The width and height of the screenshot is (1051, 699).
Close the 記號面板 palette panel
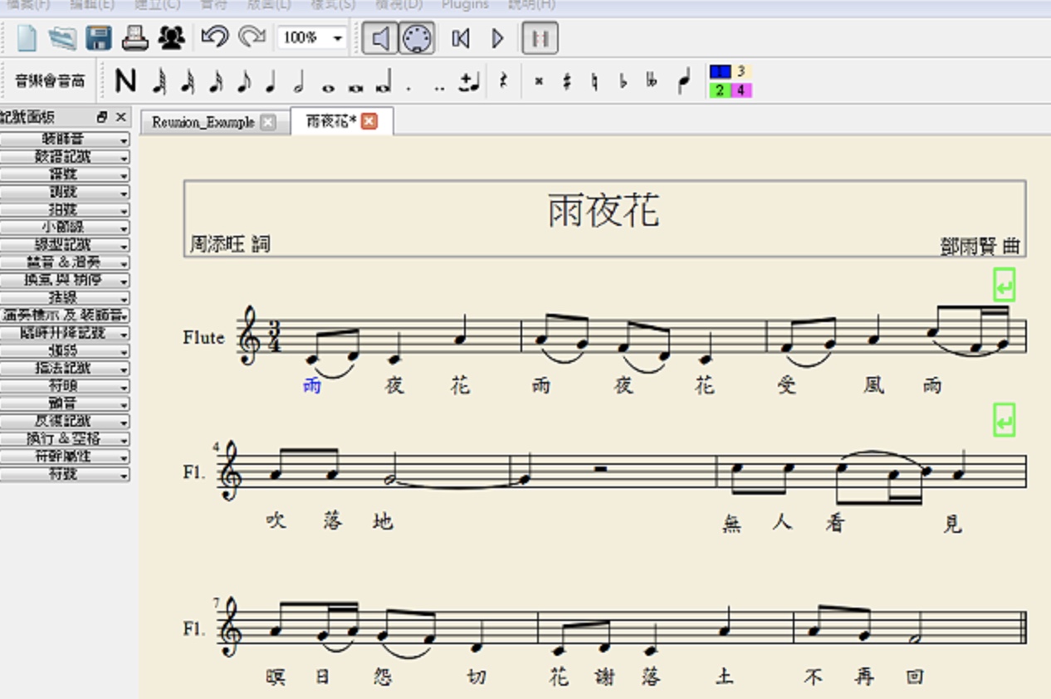pos(121,117)
